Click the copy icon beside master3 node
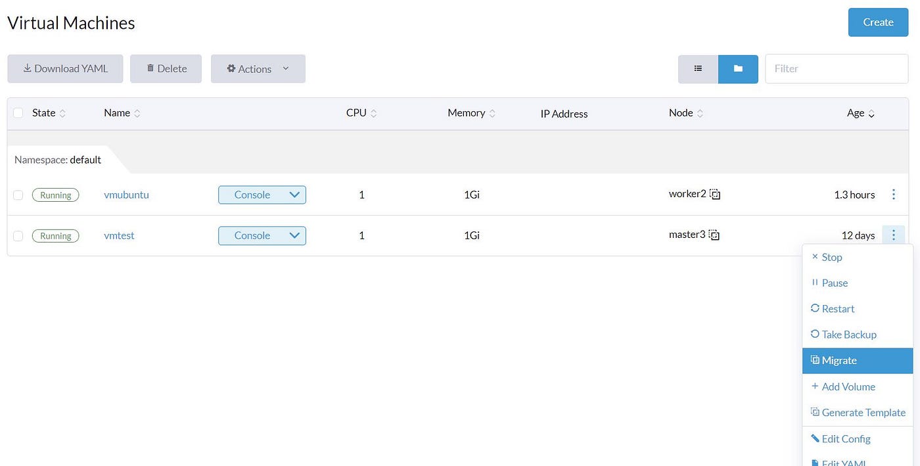The image size is (920, 466). (x=714, y=235)
